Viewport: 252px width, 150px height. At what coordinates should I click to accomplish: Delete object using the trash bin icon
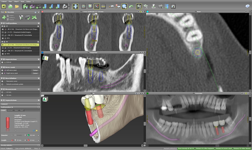tap(21, 17)
